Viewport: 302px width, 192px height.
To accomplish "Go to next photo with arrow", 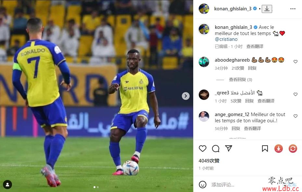I will tap(186, 96).
